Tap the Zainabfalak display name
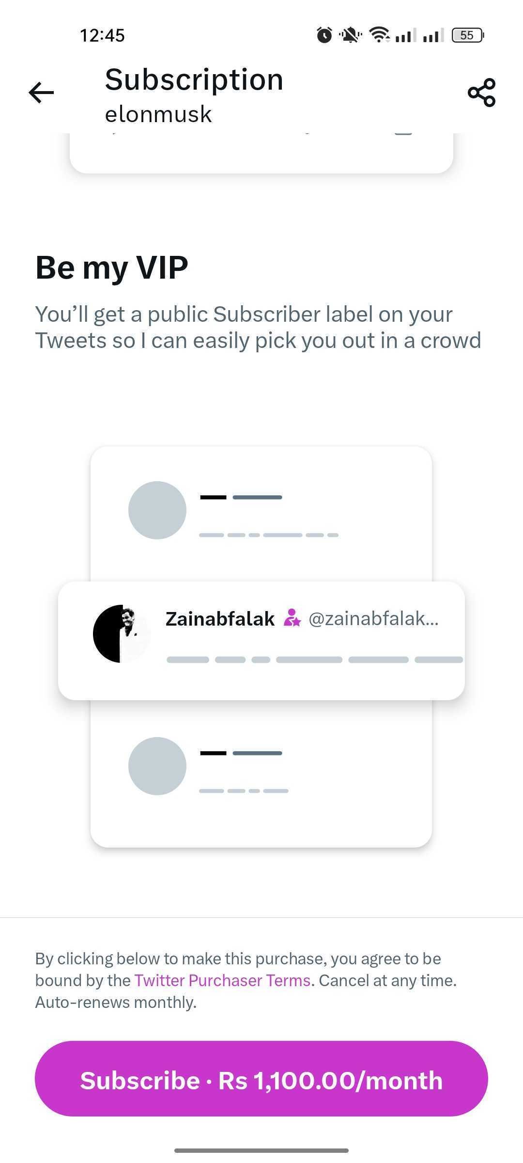523x1163 pixels. click(x=220, y=619)
